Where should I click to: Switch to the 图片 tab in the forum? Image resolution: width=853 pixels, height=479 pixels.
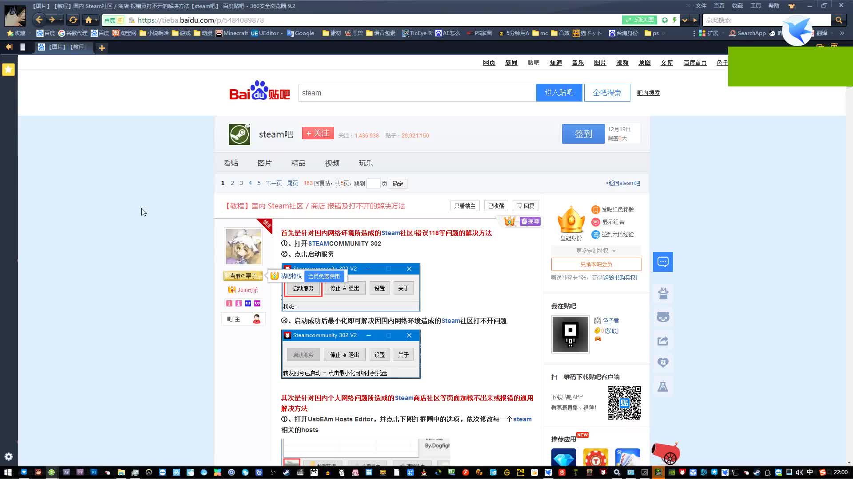pos(265,163)
